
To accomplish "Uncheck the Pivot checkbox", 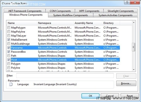I will coord(9,60).
